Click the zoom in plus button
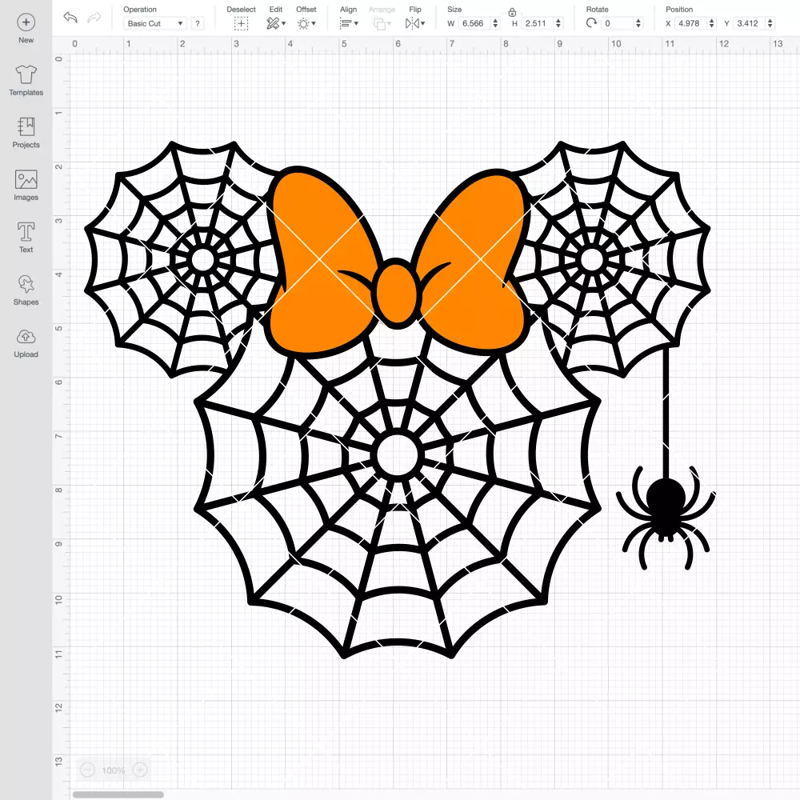Viewport: 800px width, 800px height. 140,770
